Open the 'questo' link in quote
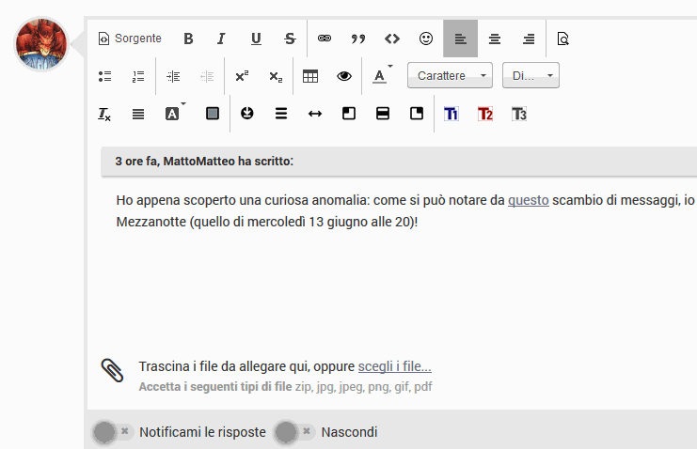 click(x=528, y=200)
